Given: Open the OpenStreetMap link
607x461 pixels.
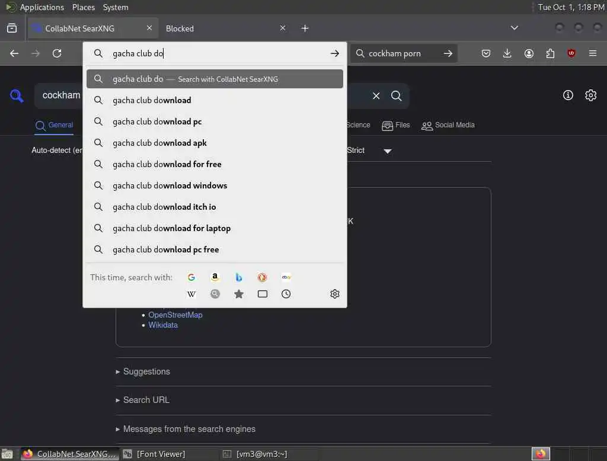Looking at the screenshot, I should [x=175, y=315].
